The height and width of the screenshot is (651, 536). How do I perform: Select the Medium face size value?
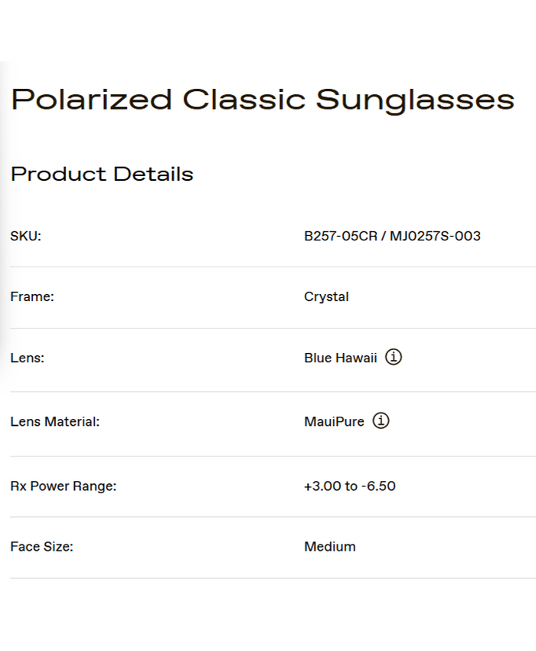330,547
